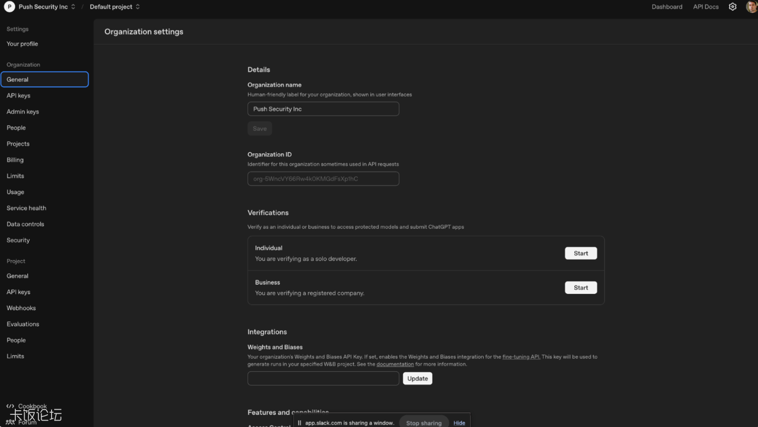Open the settings gear icon

coord(732,7)
